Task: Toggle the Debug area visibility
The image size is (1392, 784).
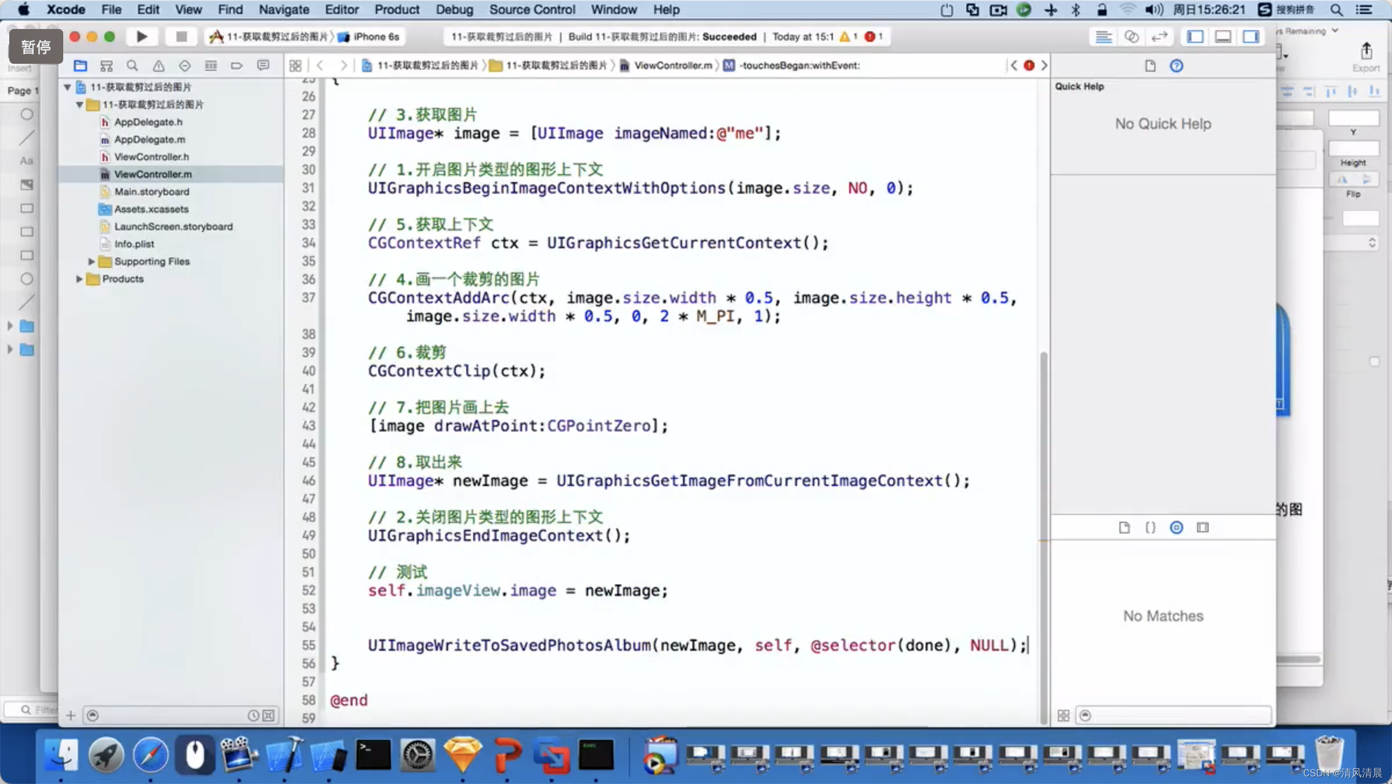Action: point(1223,37)
